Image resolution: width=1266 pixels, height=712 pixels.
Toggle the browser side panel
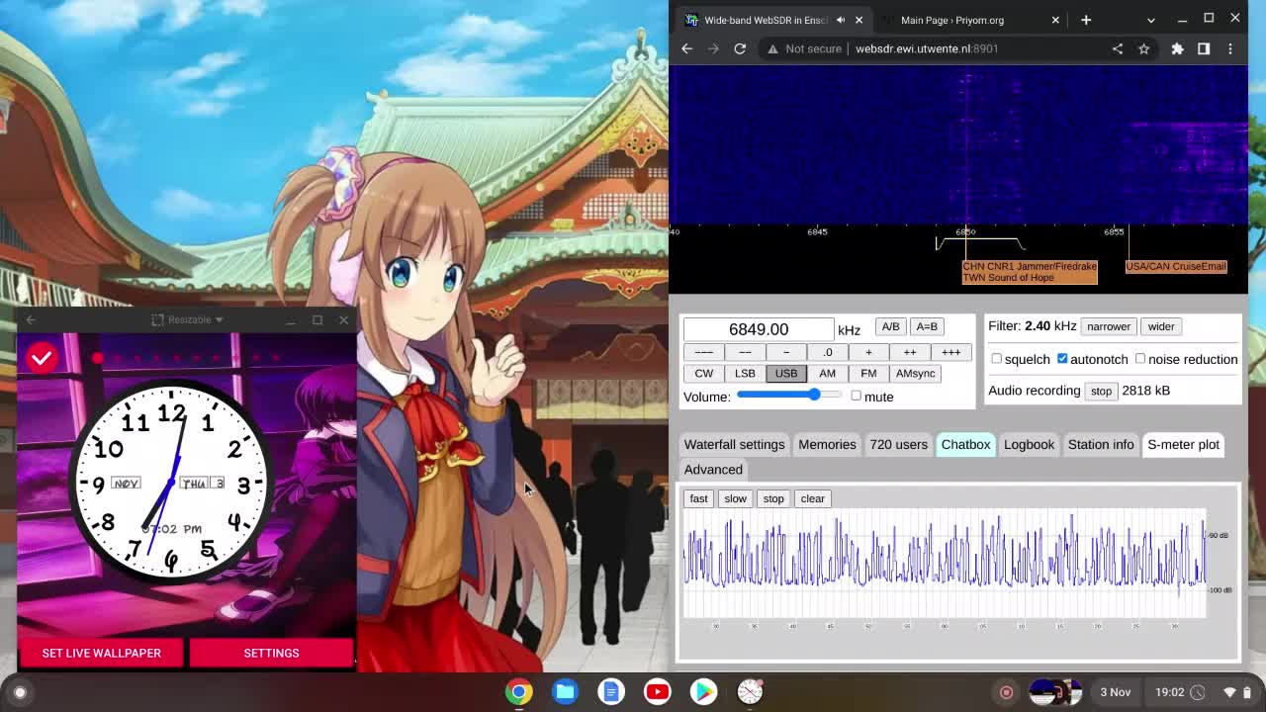(1204, 48)
